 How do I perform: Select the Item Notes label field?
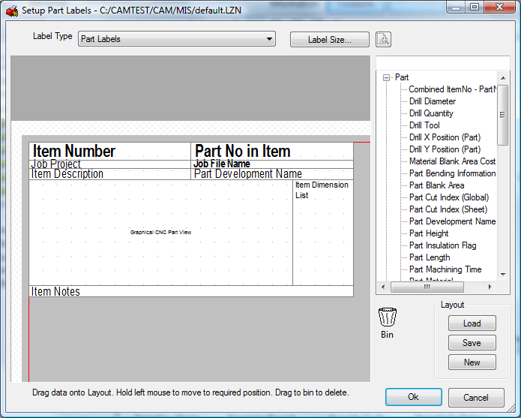(191, 291)
